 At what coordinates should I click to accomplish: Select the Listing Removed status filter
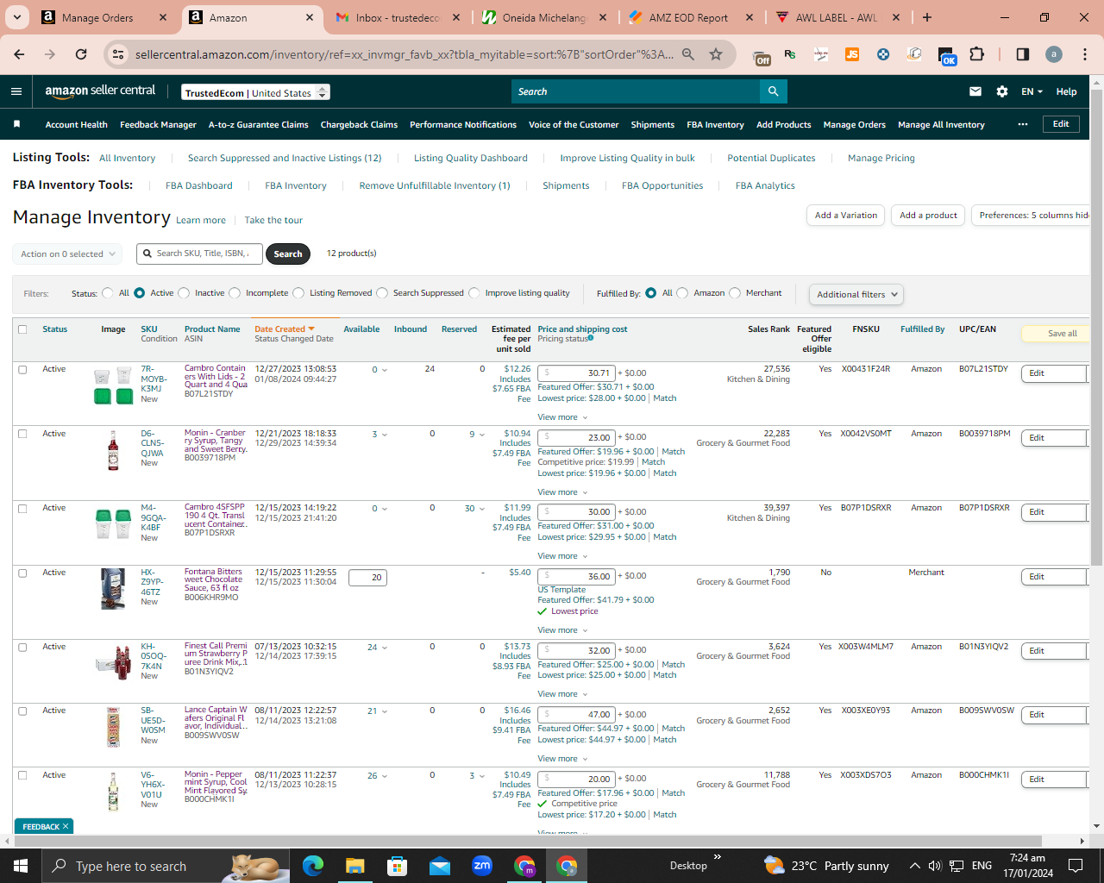click(x=298, y=293)
